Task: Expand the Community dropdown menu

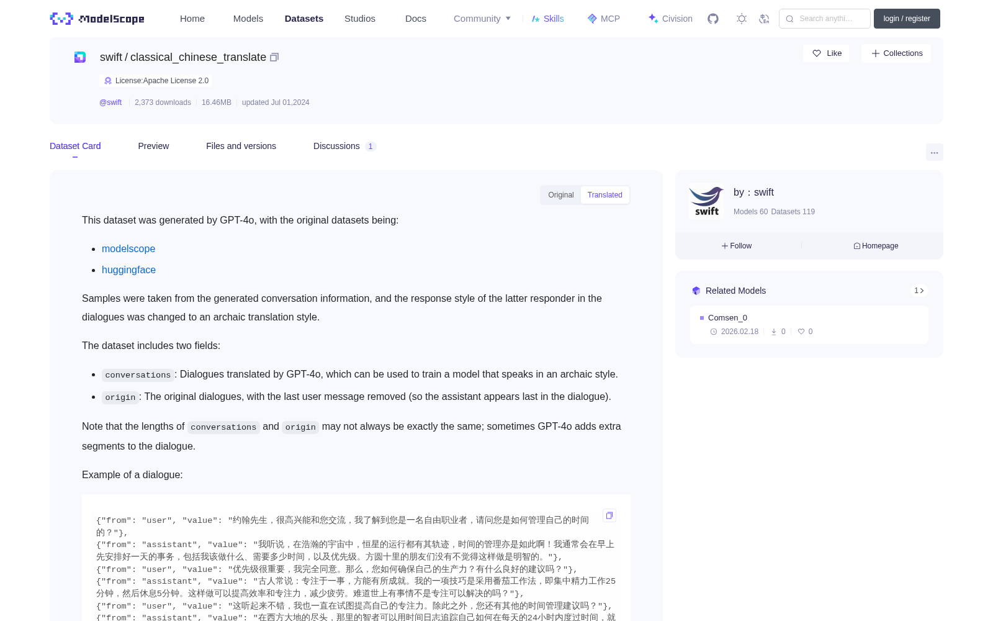Action: [x=482, y=19]
